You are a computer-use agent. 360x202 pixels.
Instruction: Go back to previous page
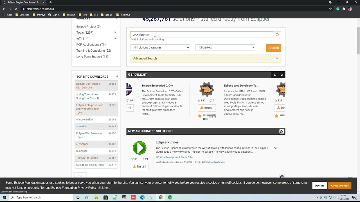[4, 9]
